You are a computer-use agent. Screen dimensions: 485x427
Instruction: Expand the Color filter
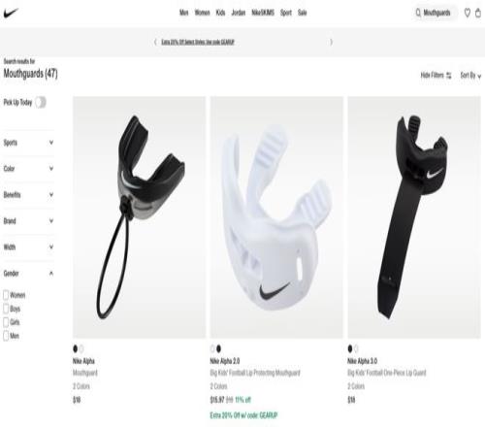[28, 169]
